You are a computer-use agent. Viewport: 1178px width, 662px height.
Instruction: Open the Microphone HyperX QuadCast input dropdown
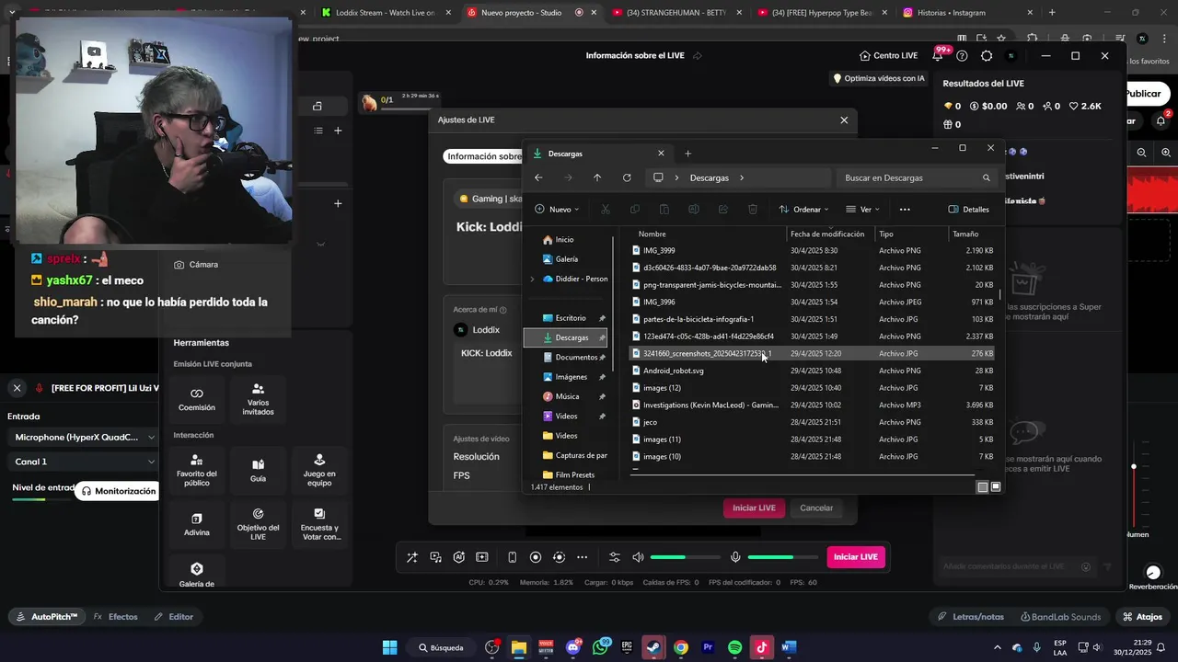85,438
